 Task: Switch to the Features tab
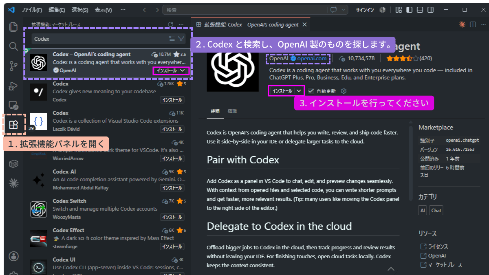(232, 111)
